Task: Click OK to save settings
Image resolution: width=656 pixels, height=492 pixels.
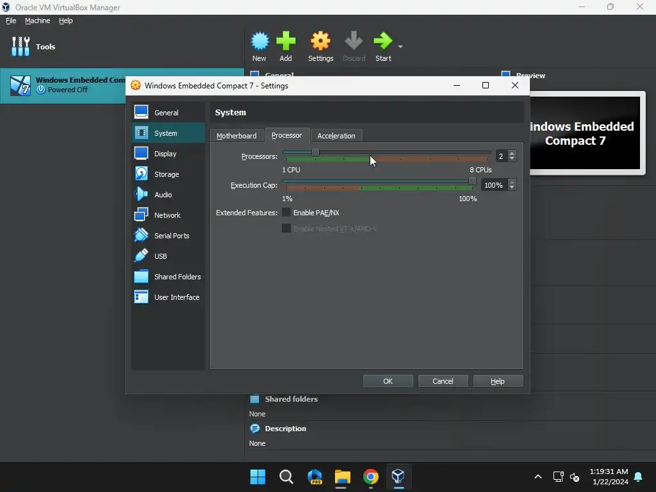Action: 388,381
